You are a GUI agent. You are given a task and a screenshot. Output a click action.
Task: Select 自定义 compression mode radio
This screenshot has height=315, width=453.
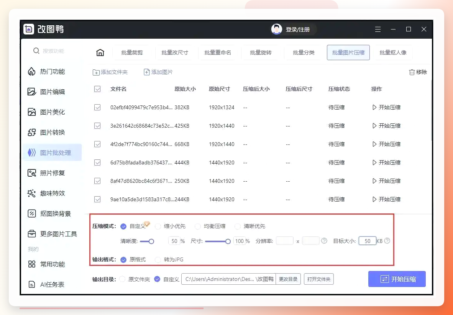click(123, 226)
